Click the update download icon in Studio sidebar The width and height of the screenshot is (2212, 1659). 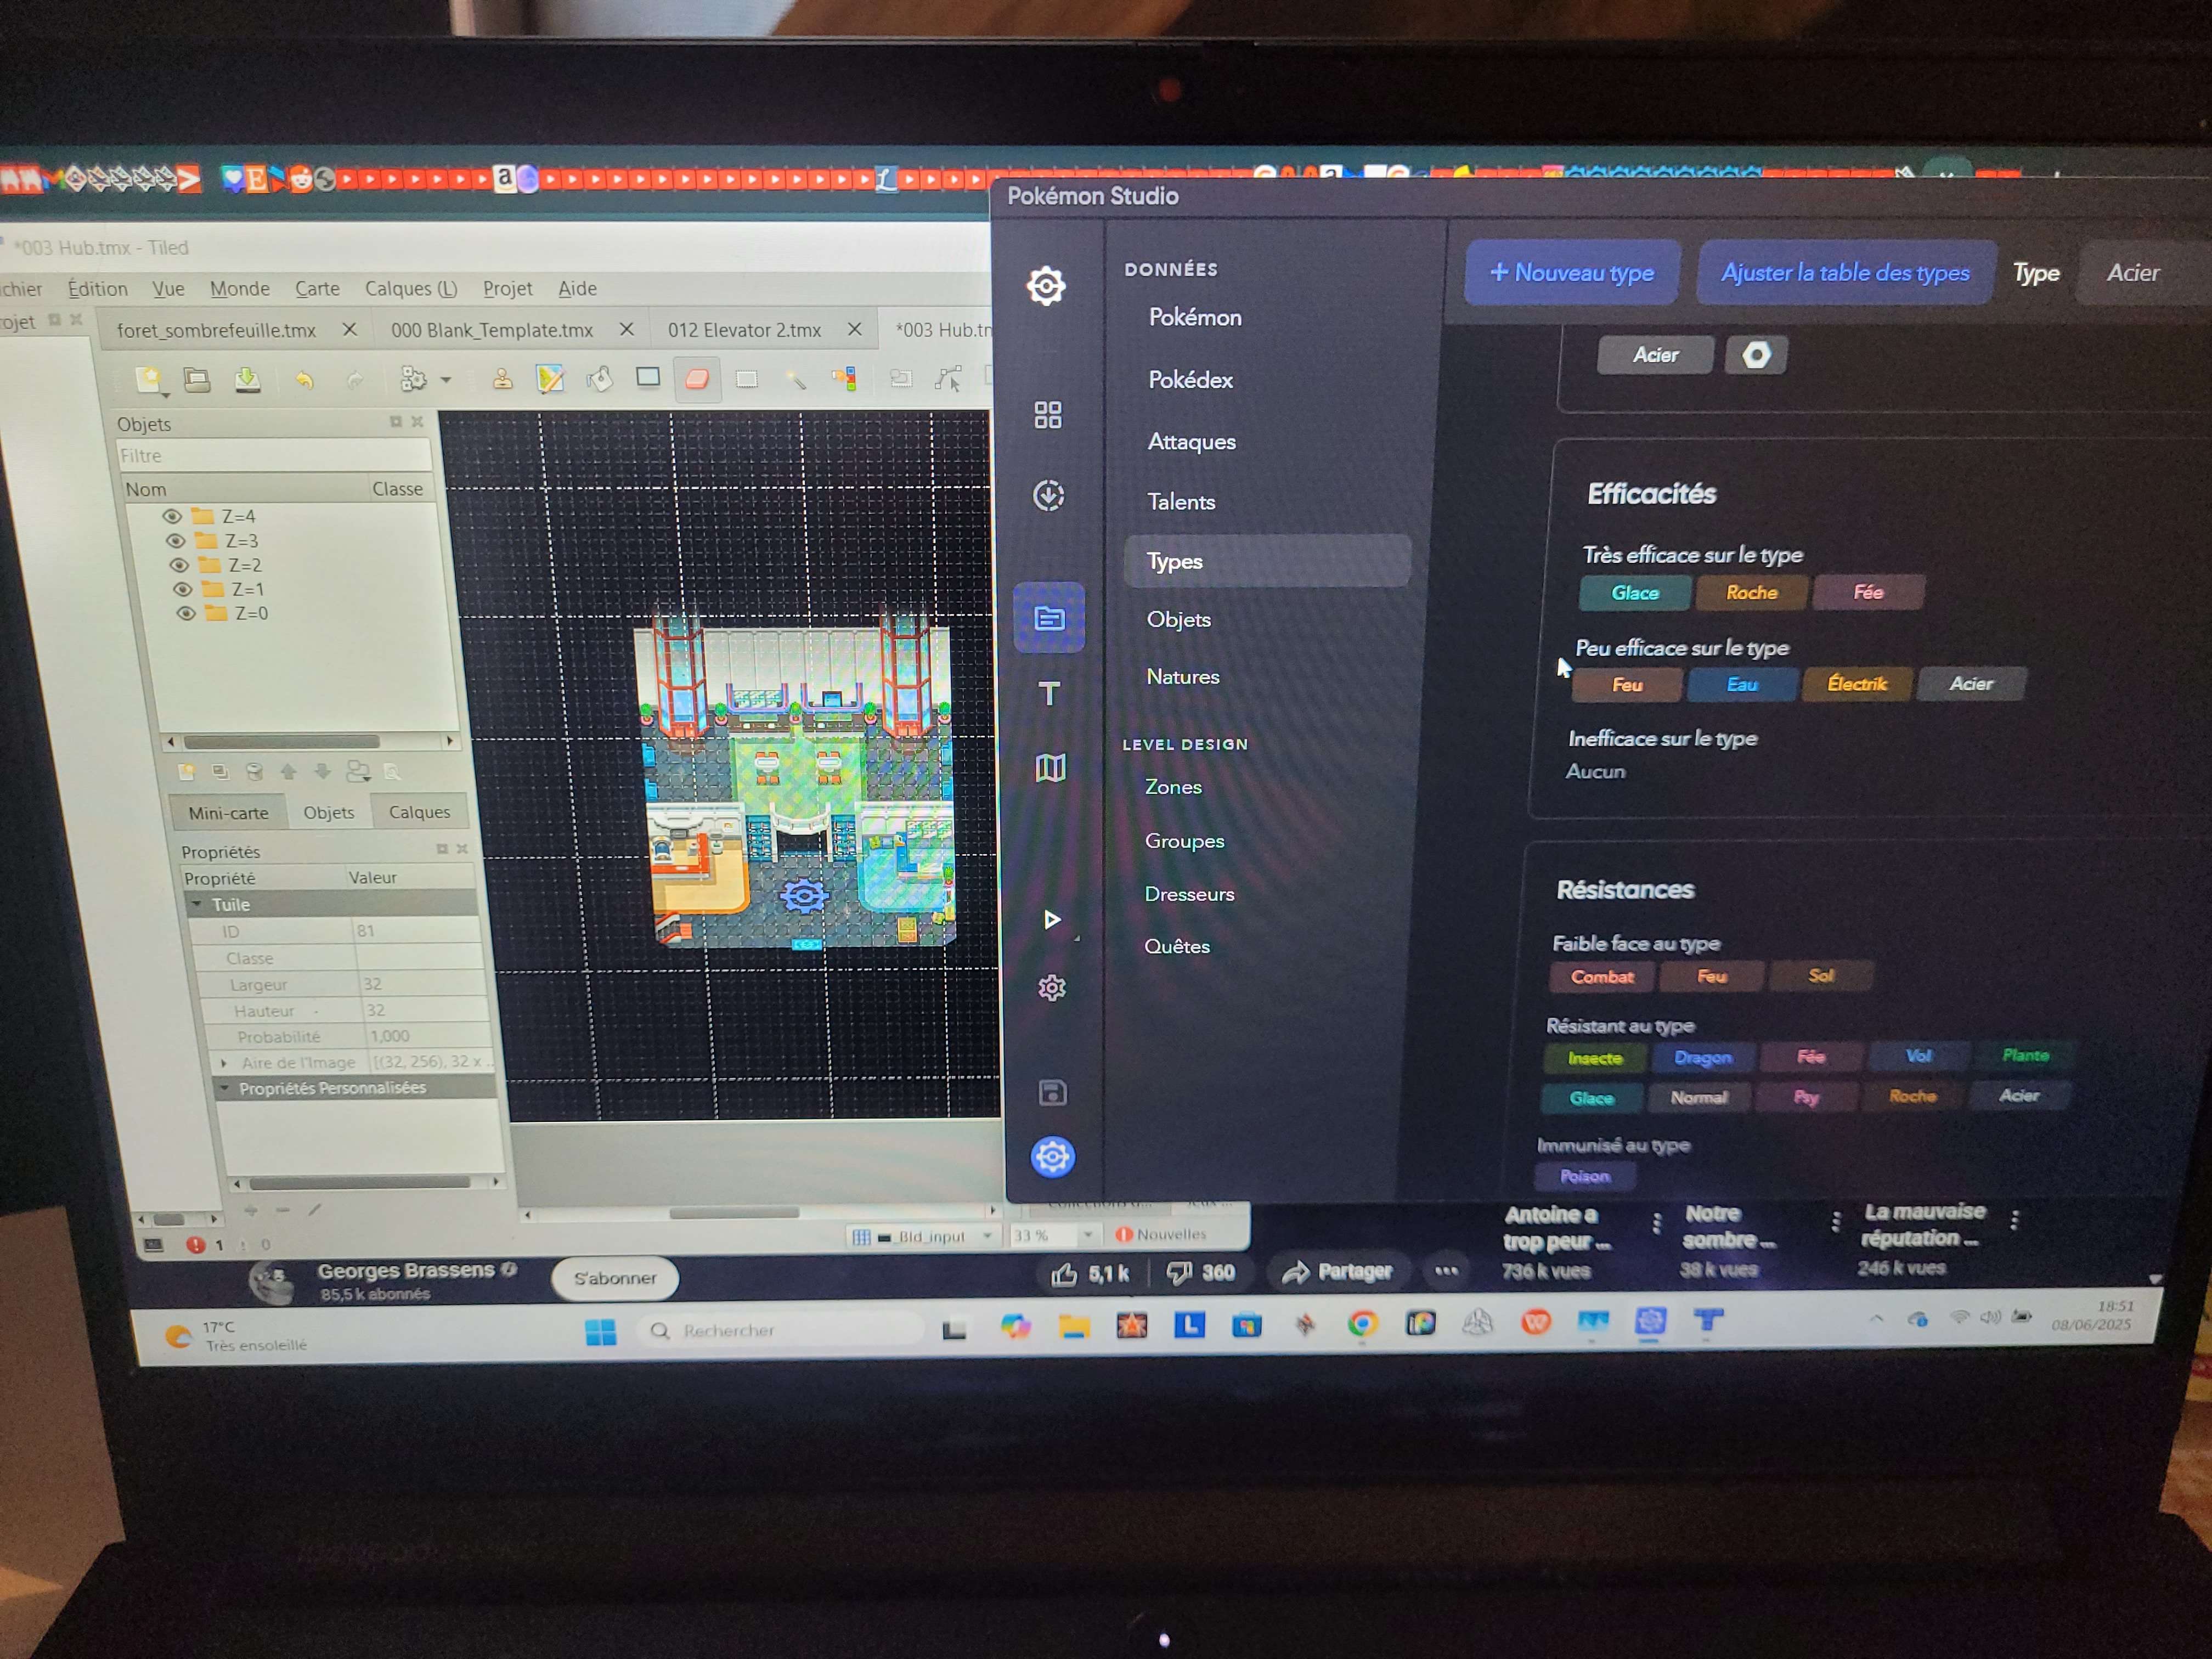pos(1048,495)
